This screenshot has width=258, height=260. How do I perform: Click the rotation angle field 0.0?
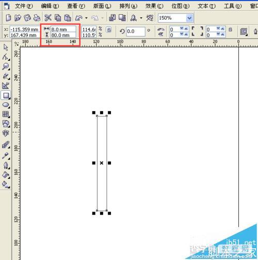click(136, 31)
